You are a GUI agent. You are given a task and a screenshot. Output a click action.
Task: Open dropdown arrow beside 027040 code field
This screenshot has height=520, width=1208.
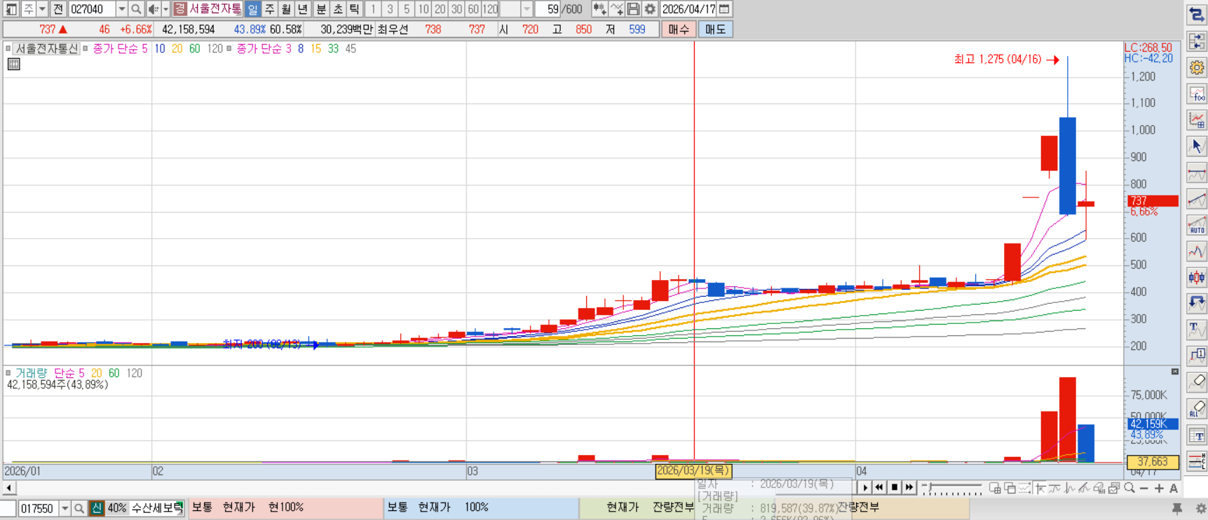pyautogui.click(x=122, y=9)
